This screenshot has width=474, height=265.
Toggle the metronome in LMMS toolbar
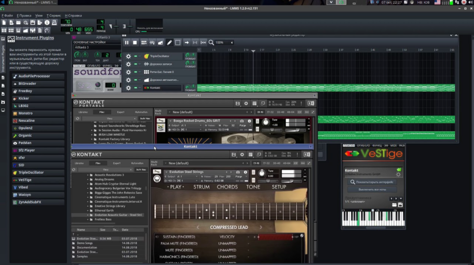(55, 23)
